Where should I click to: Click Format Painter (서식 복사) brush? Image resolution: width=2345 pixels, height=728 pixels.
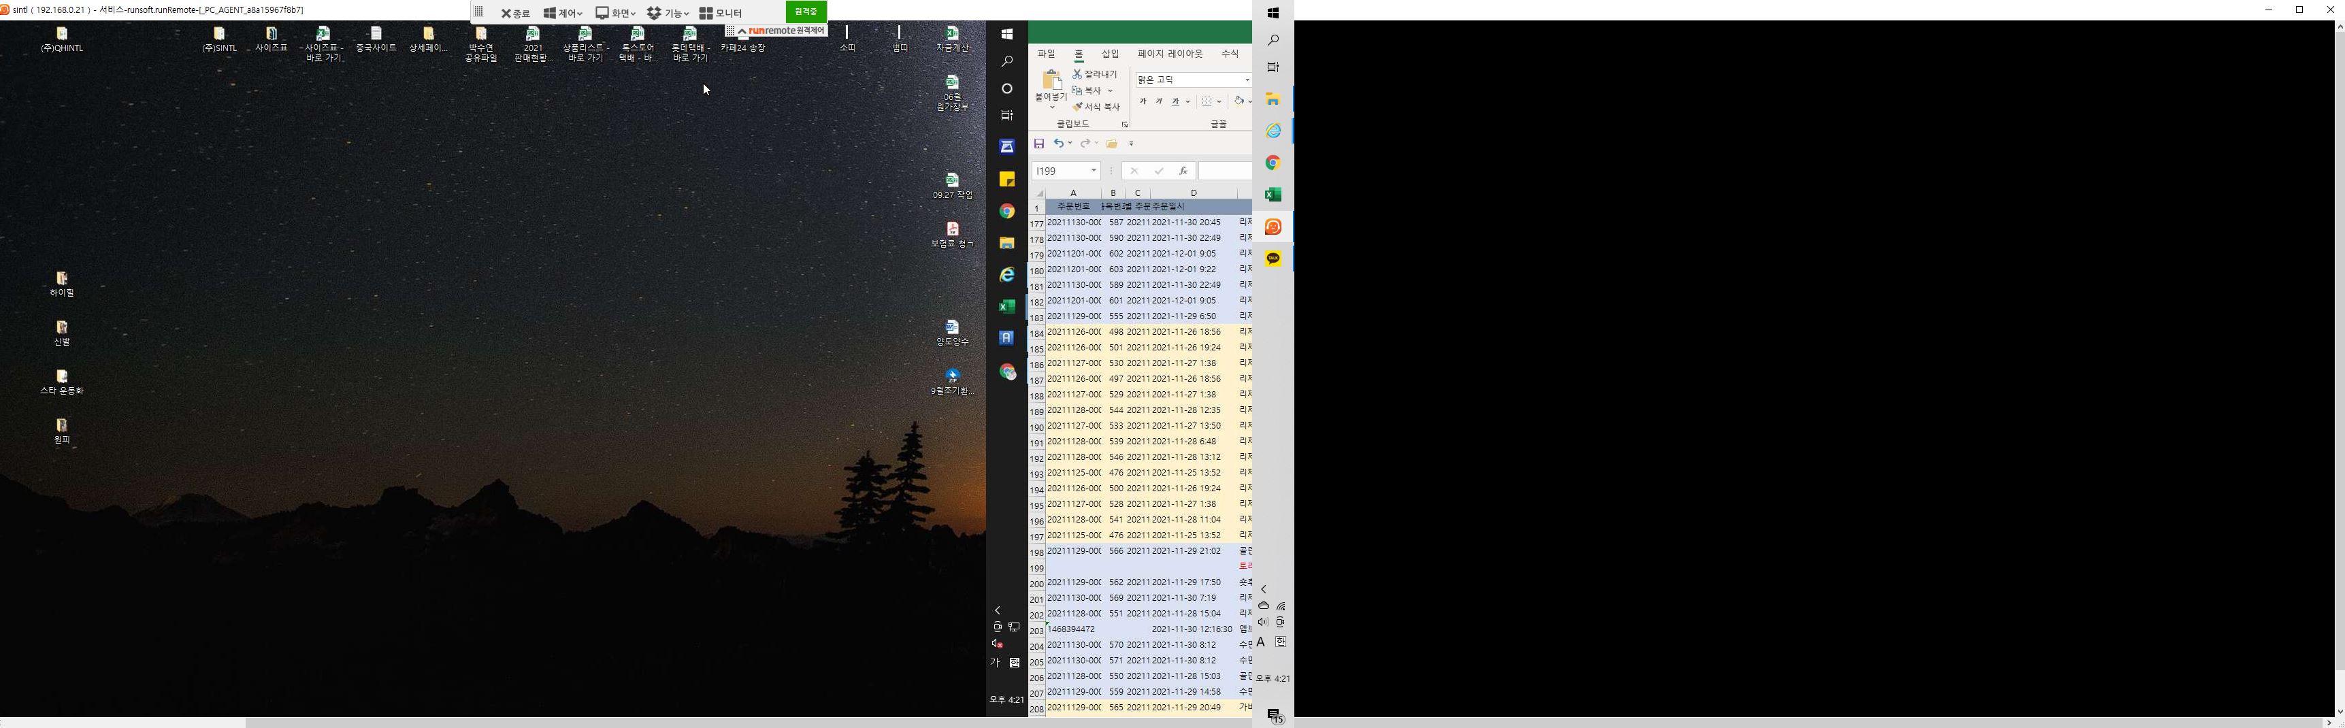coord(1078,106)
